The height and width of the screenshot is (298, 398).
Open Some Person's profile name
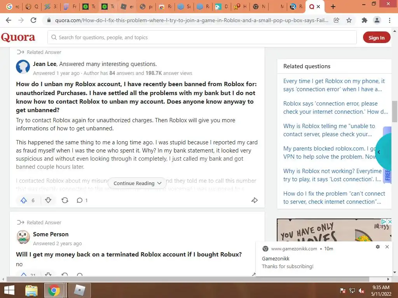51,234
